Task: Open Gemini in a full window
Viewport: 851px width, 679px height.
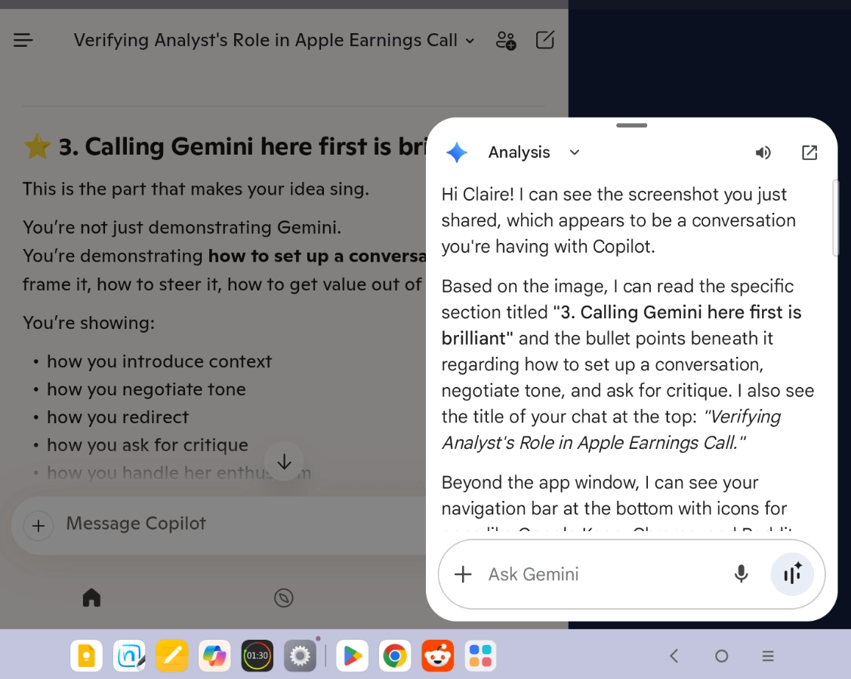Action: (x=809, y=152)
